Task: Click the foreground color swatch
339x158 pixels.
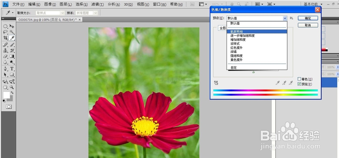Action: 6,95
